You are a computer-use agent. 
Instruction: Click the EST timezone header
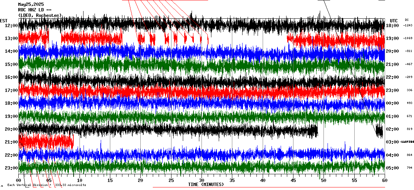tap(4, 21)
